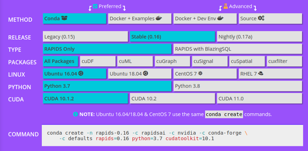The height and width of the screenshot is (151, 308).
Task: Choose the cuGraph package
Action: pyautogui.click(x=173, y=61)
